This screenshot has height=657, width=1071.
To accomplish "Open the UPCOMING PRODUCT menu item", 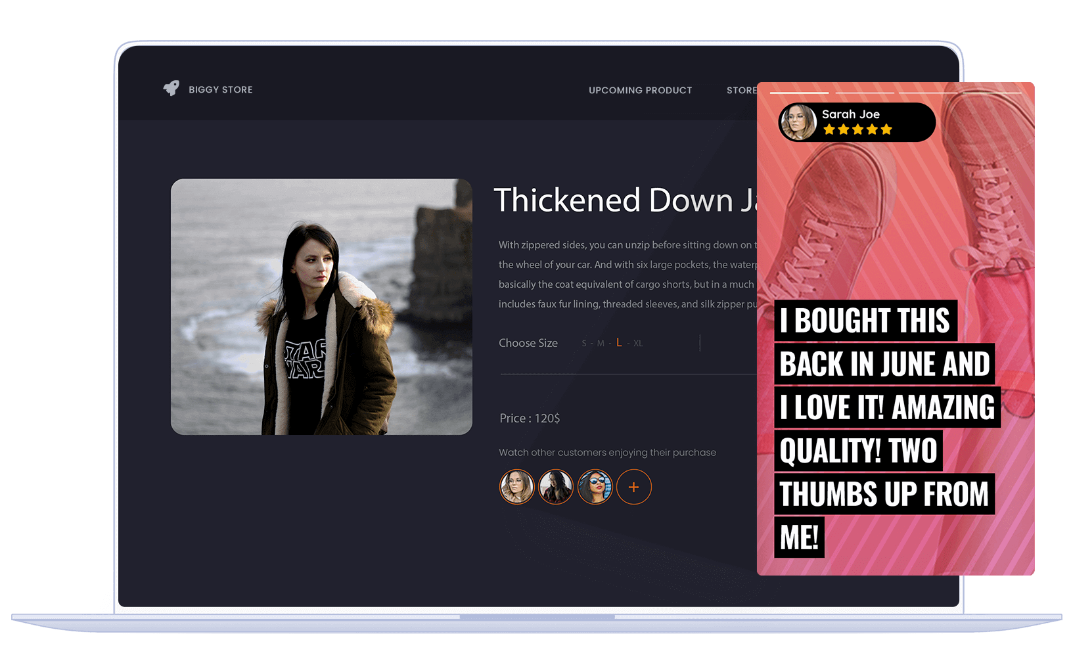I will (x=640, y=90).
